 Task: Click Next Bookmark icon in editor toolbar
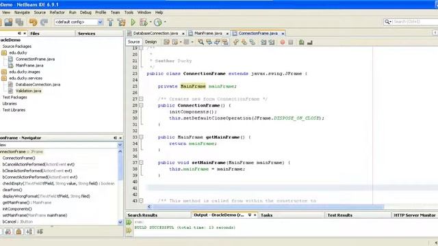(x=244, y=42)
